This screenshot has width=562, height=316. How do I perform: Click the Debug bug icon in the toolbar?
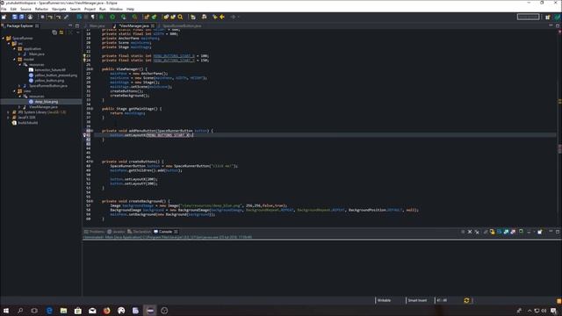102,17
